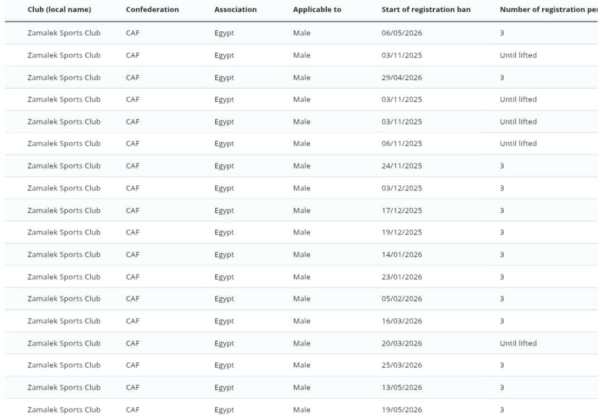Click CAF in the 06/11/2025 row
602x417 pixels.
click(x=132, y=143)
